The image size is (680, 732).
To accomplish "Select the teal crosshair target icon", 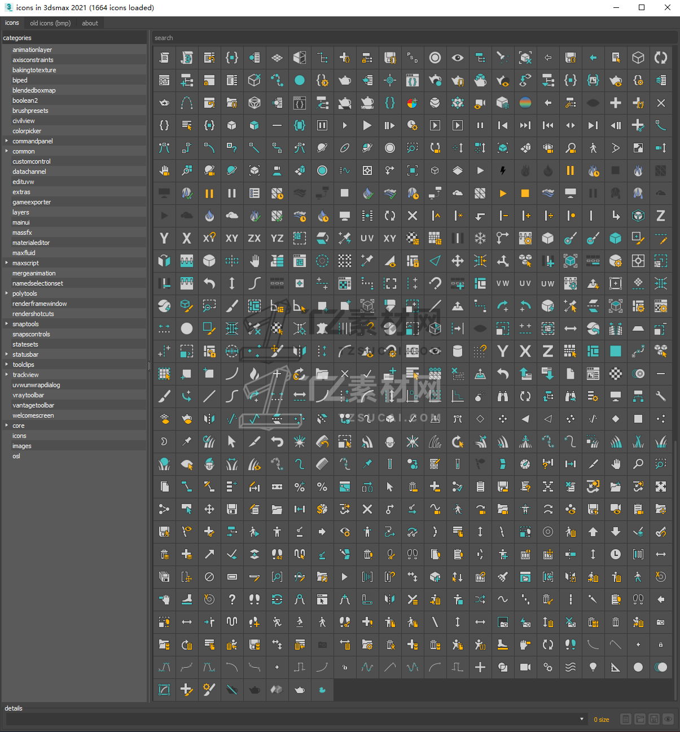I will 390,80.
